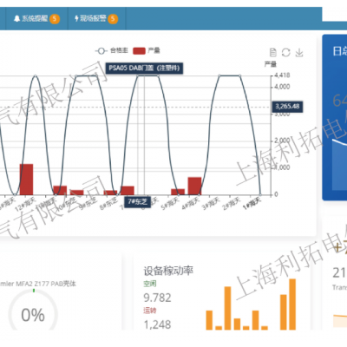The image size is (347, 347).
Task: Click the red bar above 12#海天
Action: pyautogui.click(x=26, y=180)
